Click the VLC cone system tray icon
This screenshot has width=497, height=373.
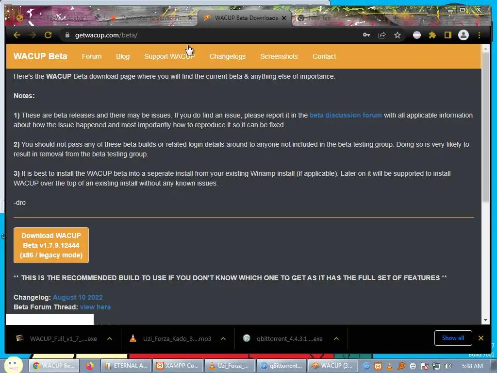(x=390, y=366)
